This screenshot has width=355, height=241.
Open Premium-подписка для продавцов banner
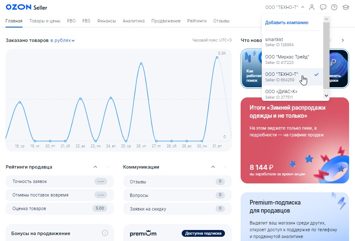pyautogui.click(x=295, y=217)
